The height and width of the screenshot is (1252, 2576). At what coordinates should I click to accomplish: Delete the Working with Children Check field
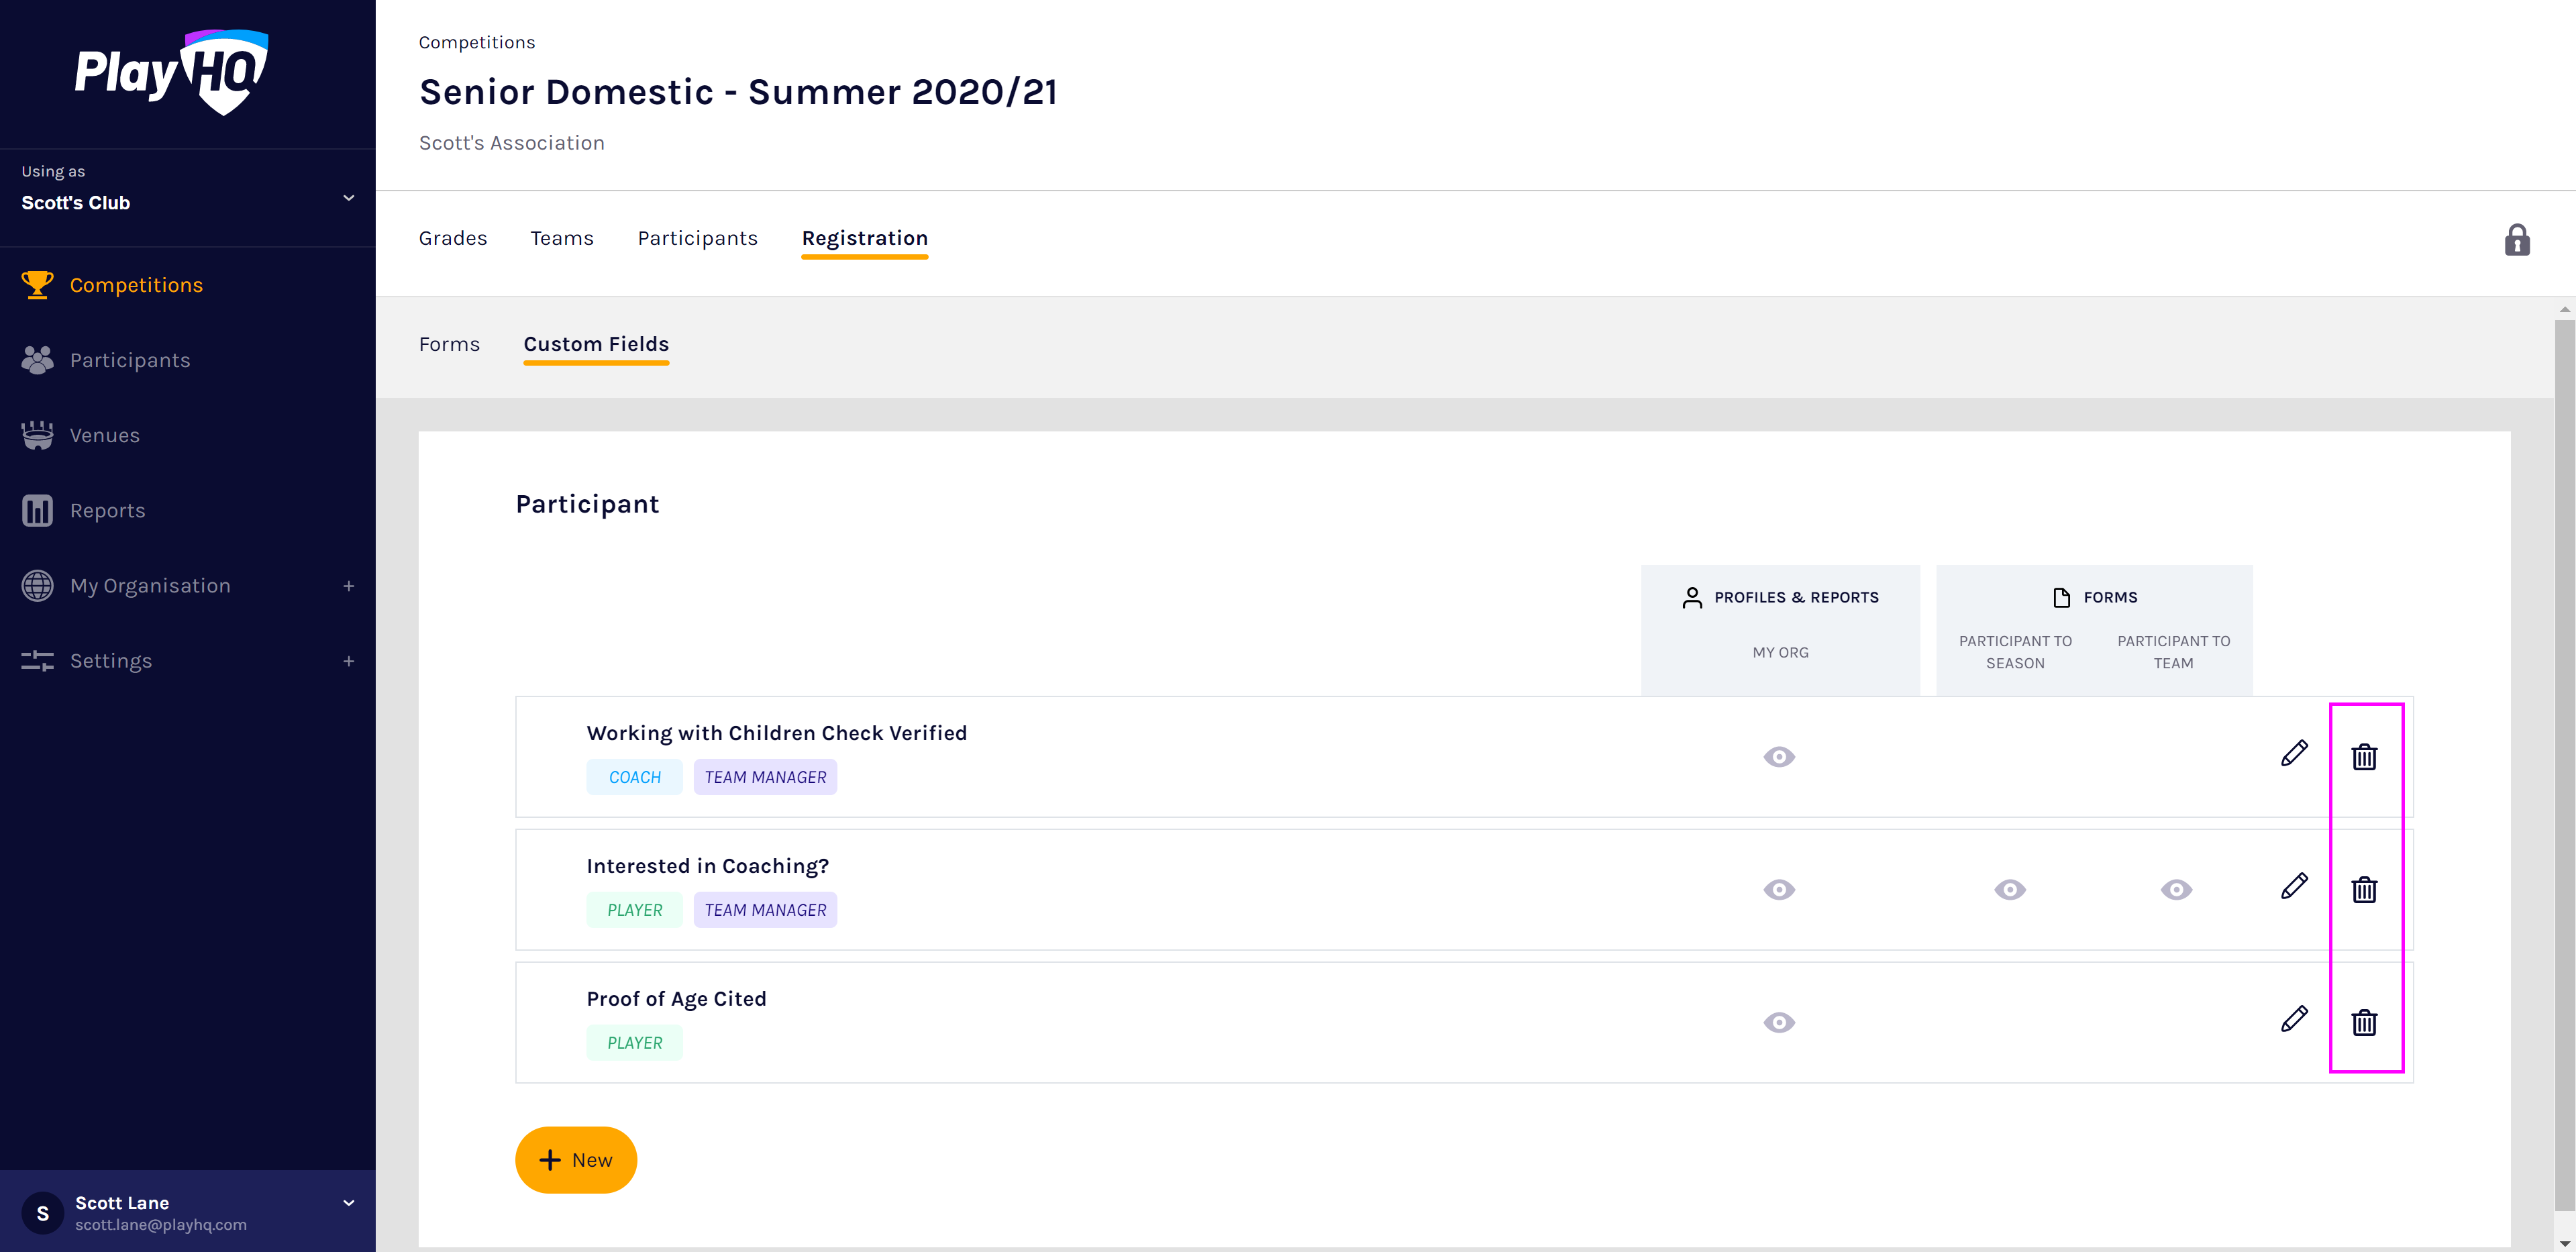tap(2363, 757)
